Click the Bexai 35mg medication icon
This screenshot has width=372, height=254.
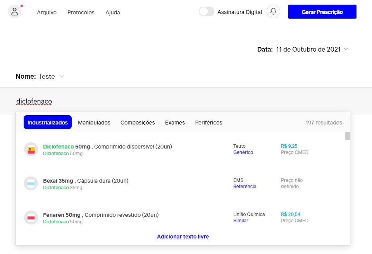(31, 183)
